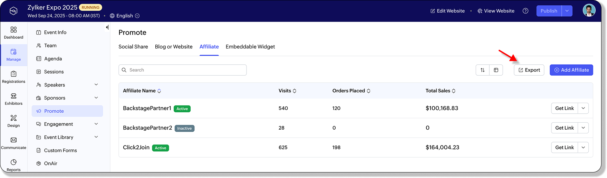
Task: Click the help question mark icon
Action: (x=526, y=11)
